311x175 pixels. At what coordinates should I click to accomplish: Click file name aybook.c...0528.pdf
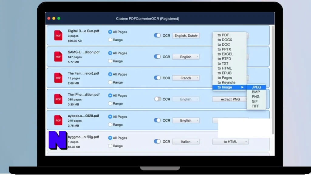pos(84,116)
